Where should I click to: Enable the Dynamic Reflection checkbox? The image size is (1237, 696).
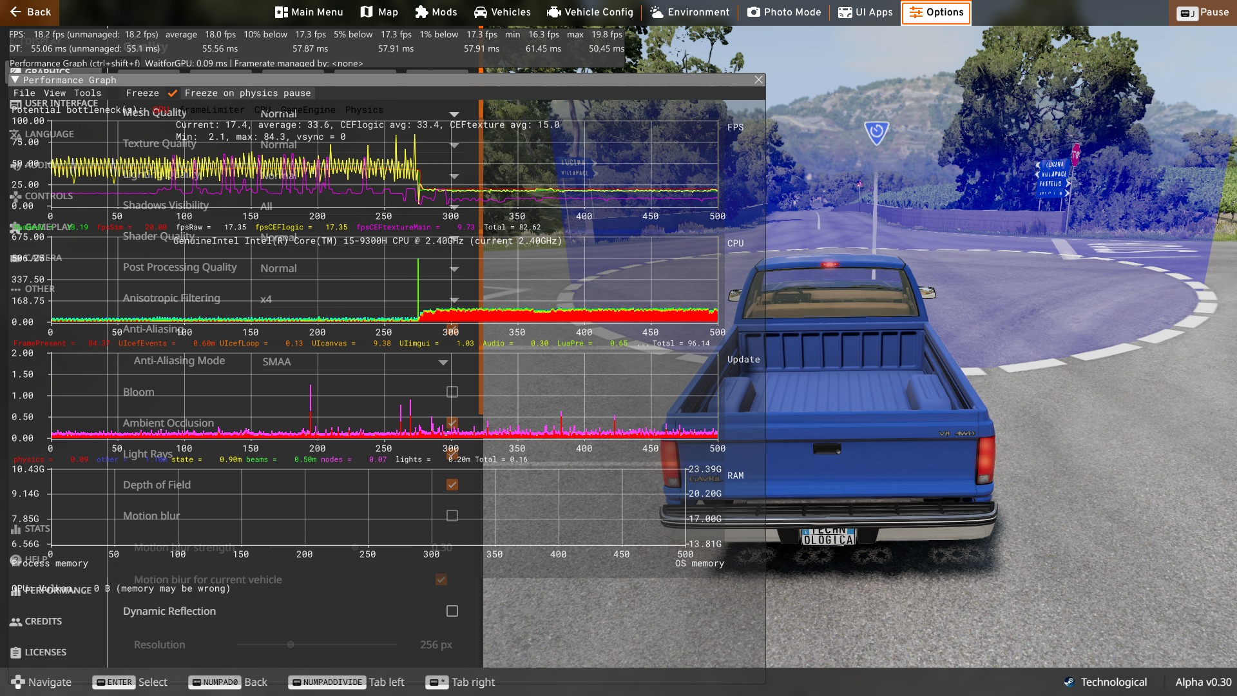click(x=452, y=611)
